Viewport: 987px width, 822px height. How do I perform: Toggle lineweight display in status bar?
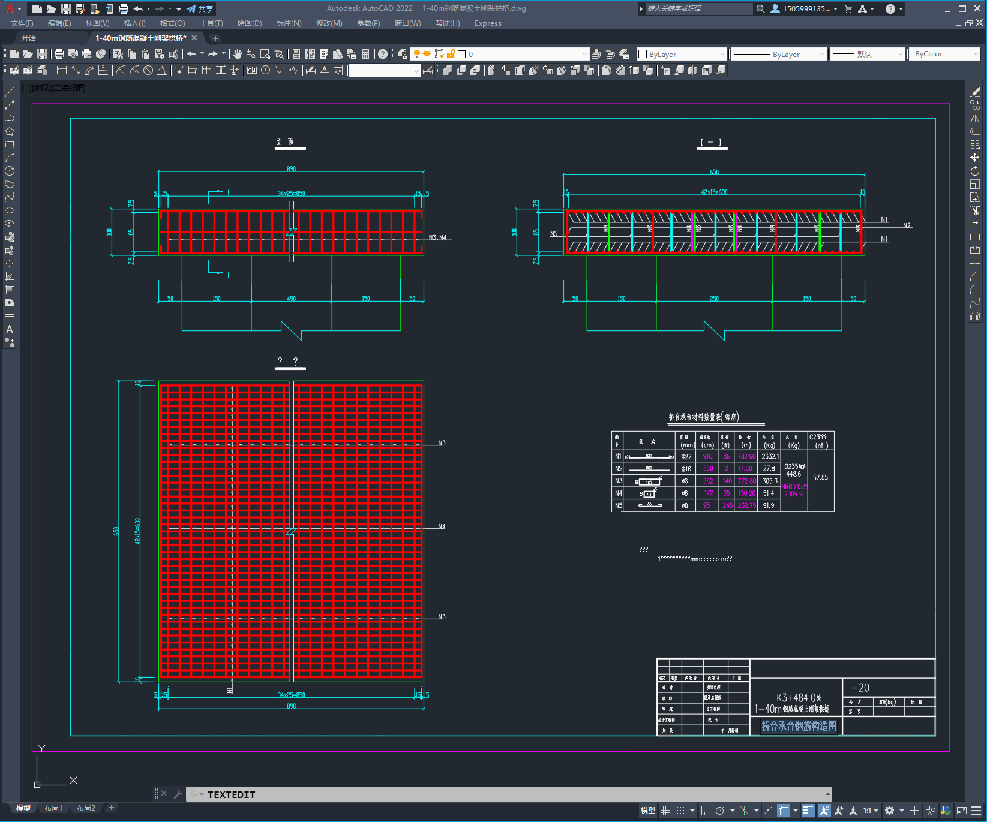pos(808,811)
